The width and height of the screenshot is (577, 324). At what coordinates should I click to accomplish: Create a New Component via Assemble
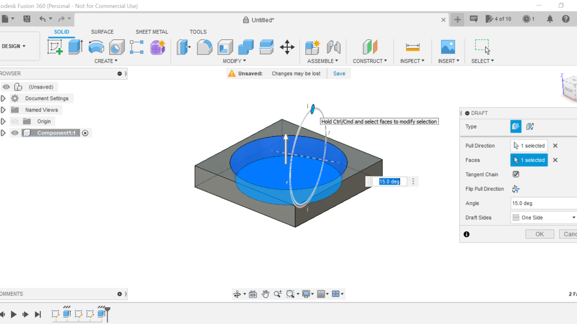click(312, 47)
